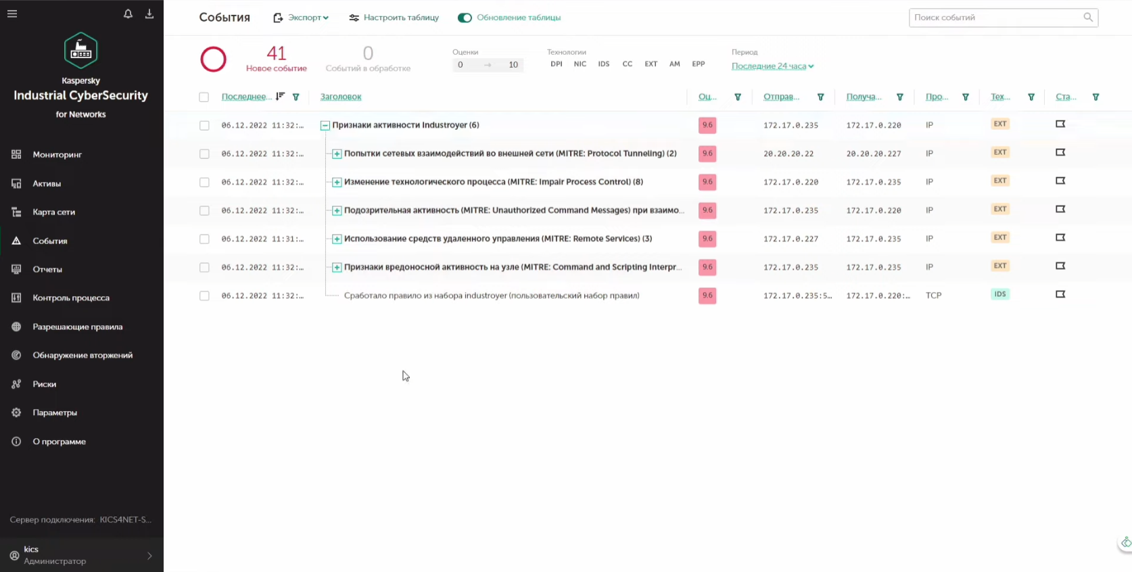Sort by Последнее column header
The image size is (1132, 572).
(247, 97)
